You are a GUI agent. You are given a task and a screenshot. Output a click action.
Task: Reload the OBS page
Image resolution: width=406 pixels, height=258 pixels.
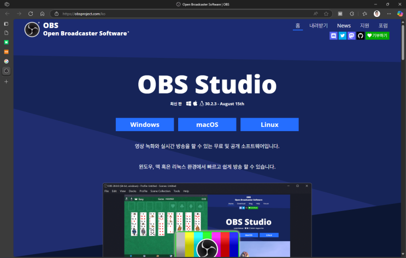(x=31, y=14)
